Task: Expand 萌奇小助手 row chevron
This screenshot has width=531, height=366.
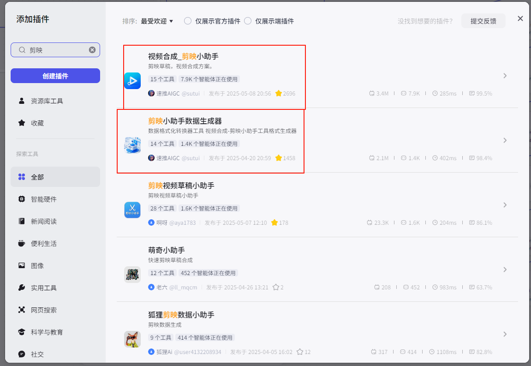Action: tap(505, 270)
